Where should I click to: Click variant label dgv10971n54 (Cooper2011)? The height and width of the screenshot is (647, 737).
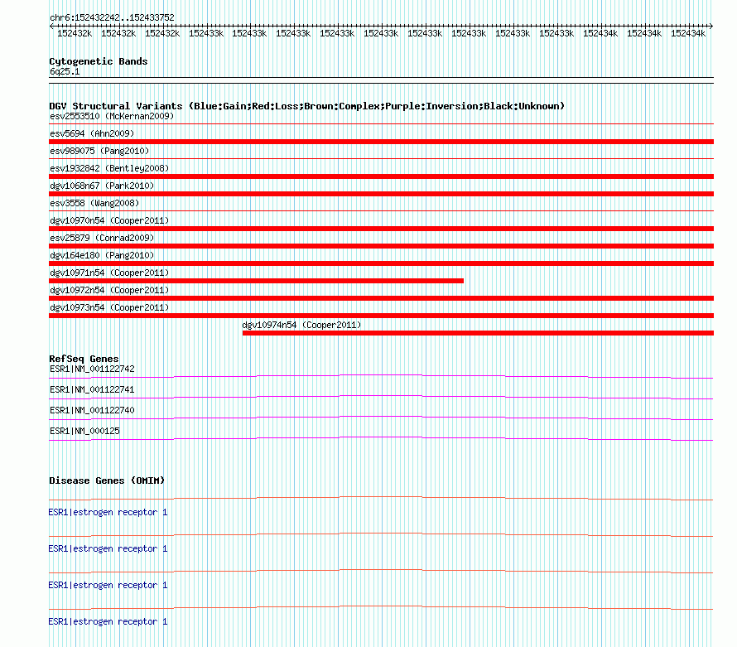[x=109, y=273]
